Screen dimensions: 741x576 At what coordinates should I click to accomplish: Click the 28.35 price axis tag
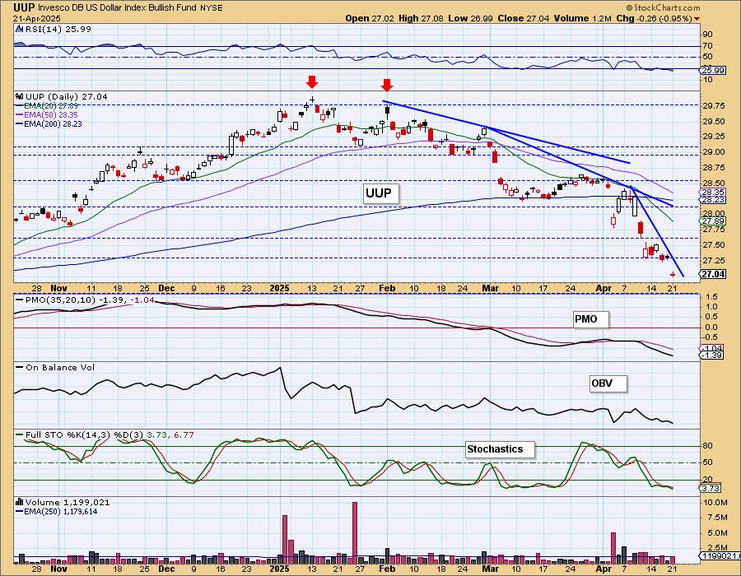click(713, 193)
